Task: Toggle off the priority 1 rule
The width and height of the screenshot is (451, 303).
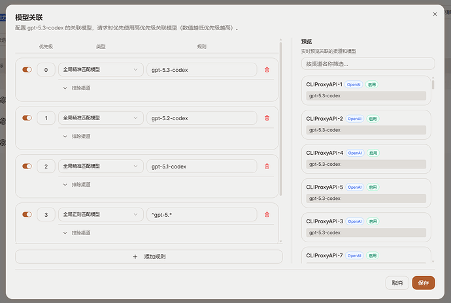Action: click(x=27, y=118)
